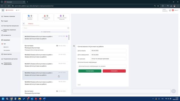180x101 pixels.
Task: Toggle the sidebar menu hamburger button
Action: click(x=3, y=10)
